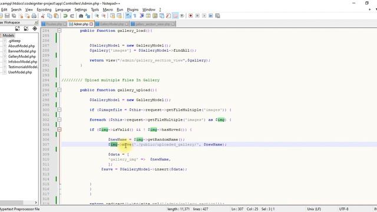
Task: Click workspace scrollbar right arrow
Action: point(36,203)
